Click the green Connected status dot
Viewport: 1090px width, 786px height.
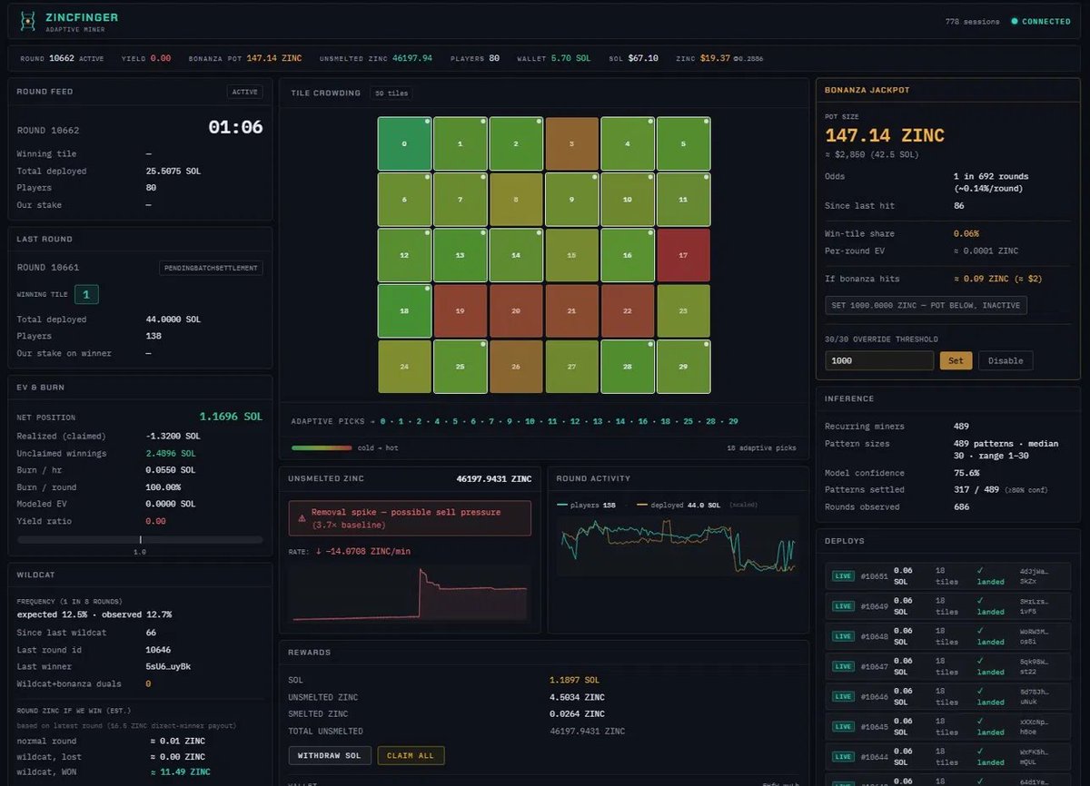pyautogui.click(x=1015, y=22)
